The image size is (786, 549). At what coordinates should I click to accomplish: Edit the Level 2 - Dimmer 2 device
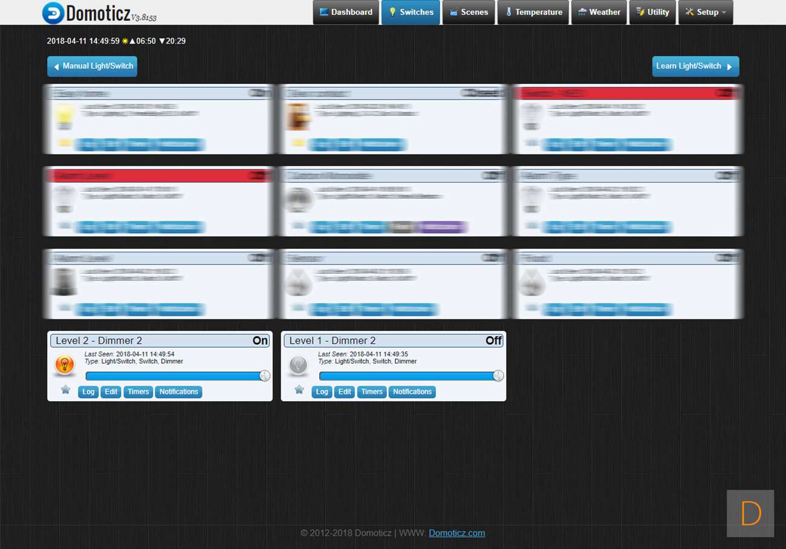tap(111, 392)
